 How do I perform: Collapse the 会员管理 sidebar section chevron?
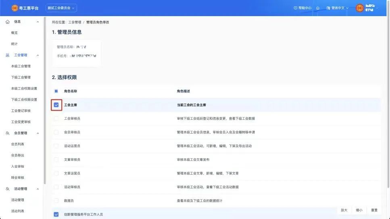pyautogui.click(x=38, y=133)
